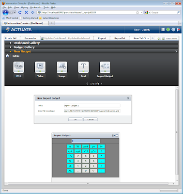Select the HTML gadget icon
183x194 pixels.
(x=18, y=67)
